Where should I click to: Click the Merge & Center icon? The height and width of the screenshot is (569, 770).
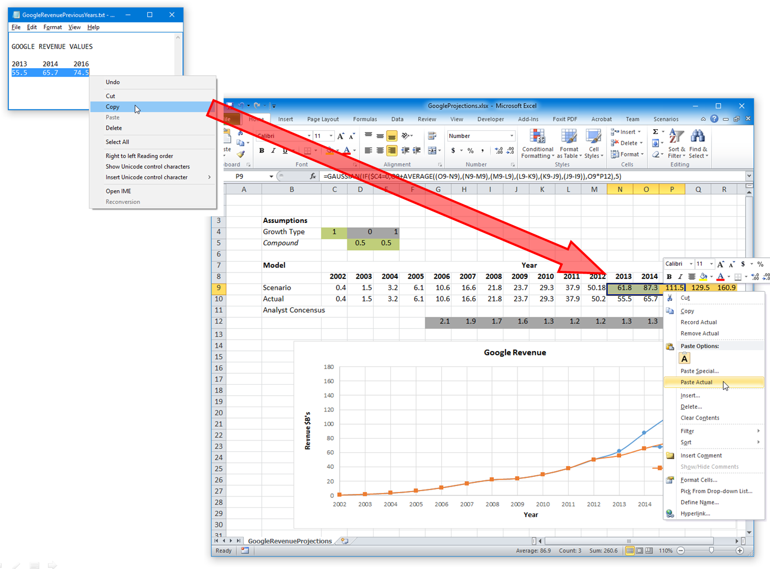tap(432, 150)
